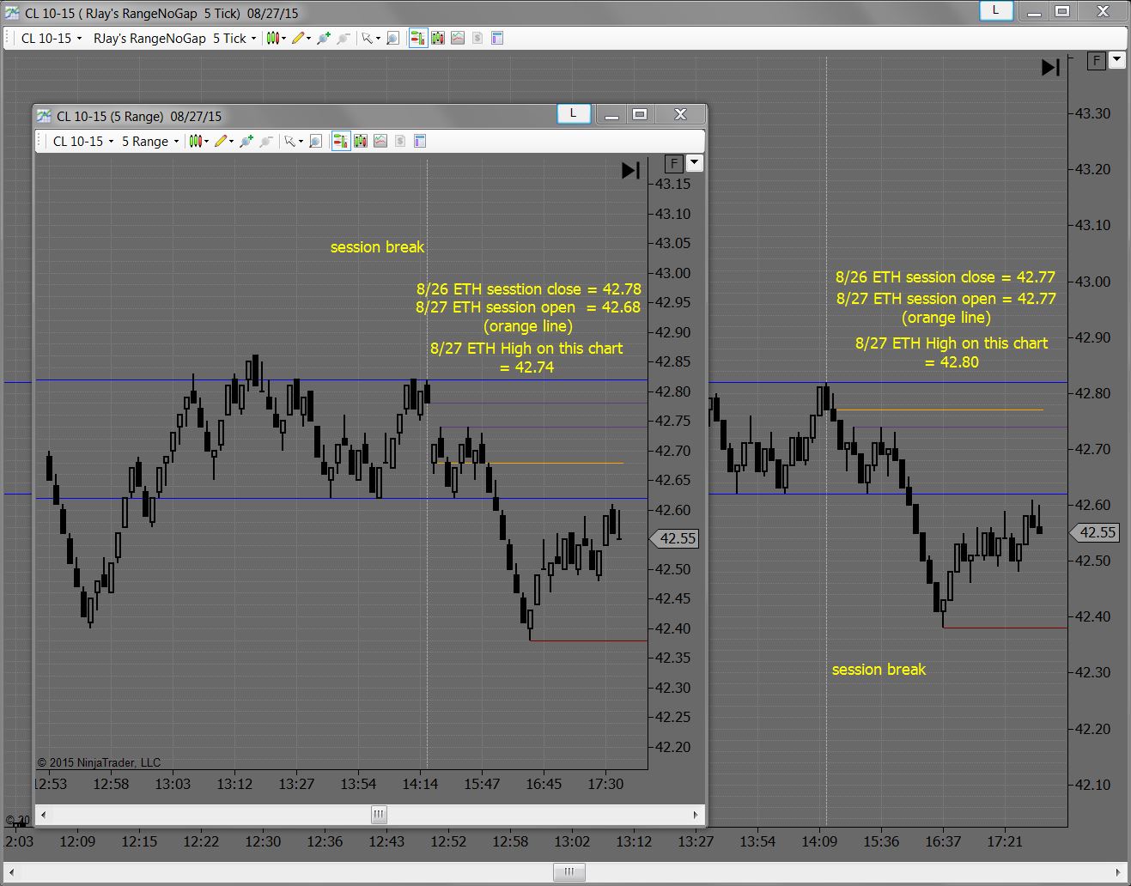Screen dimensions: 1131x886
Task: Click right scroll arrow in RangeNoGap window
Action: pyautogui.click(x=1119, y=872)
